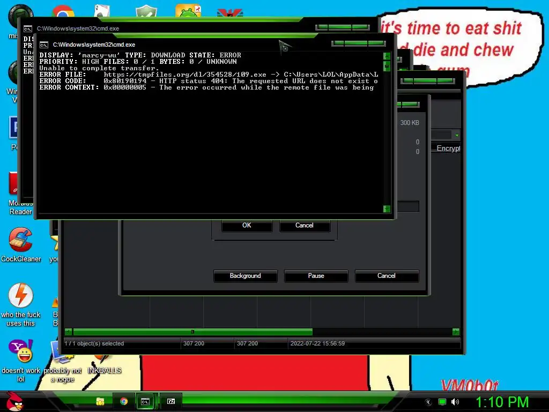Image resolution: width=549 pixels, height=412 pixels.
Task: Click 7-Zip horizontal scrollbar right arrow
Action: point(456,332)
